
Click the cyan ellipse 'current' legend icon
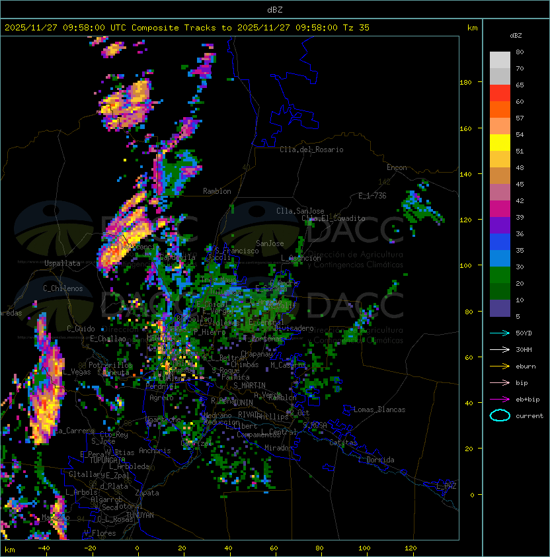click(x=500, y=415)
